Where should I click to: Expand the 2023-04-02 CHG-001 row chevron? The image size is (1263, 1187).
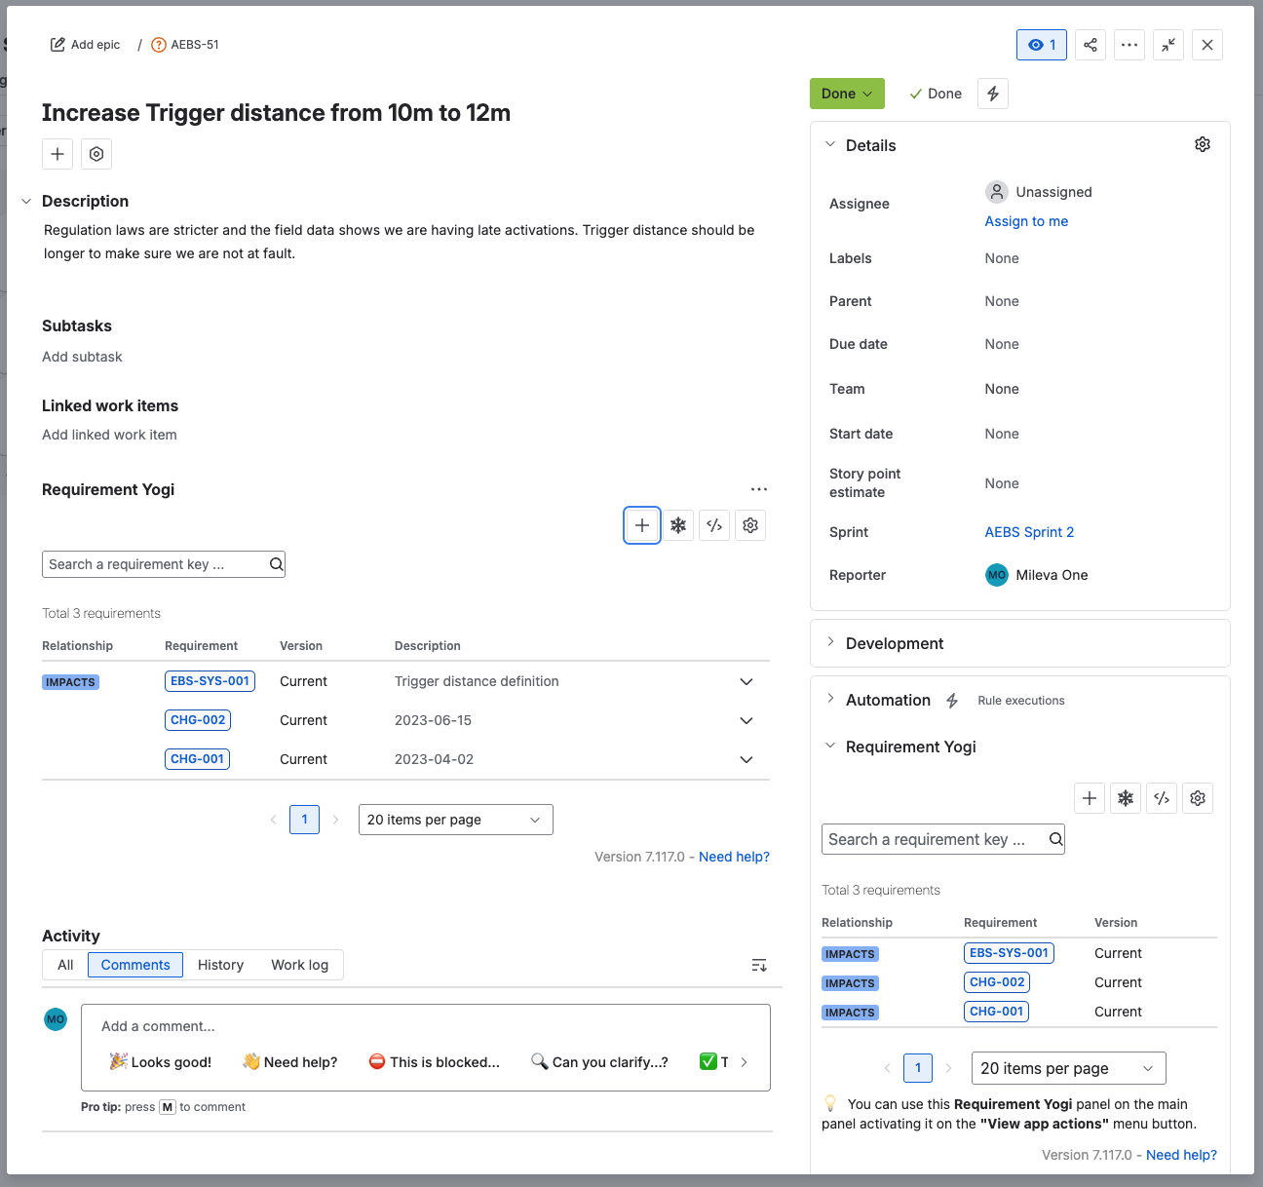click(x=746, y=759)
